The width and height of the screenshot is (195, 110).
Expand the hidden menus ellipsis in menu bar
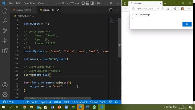[49, 3]
